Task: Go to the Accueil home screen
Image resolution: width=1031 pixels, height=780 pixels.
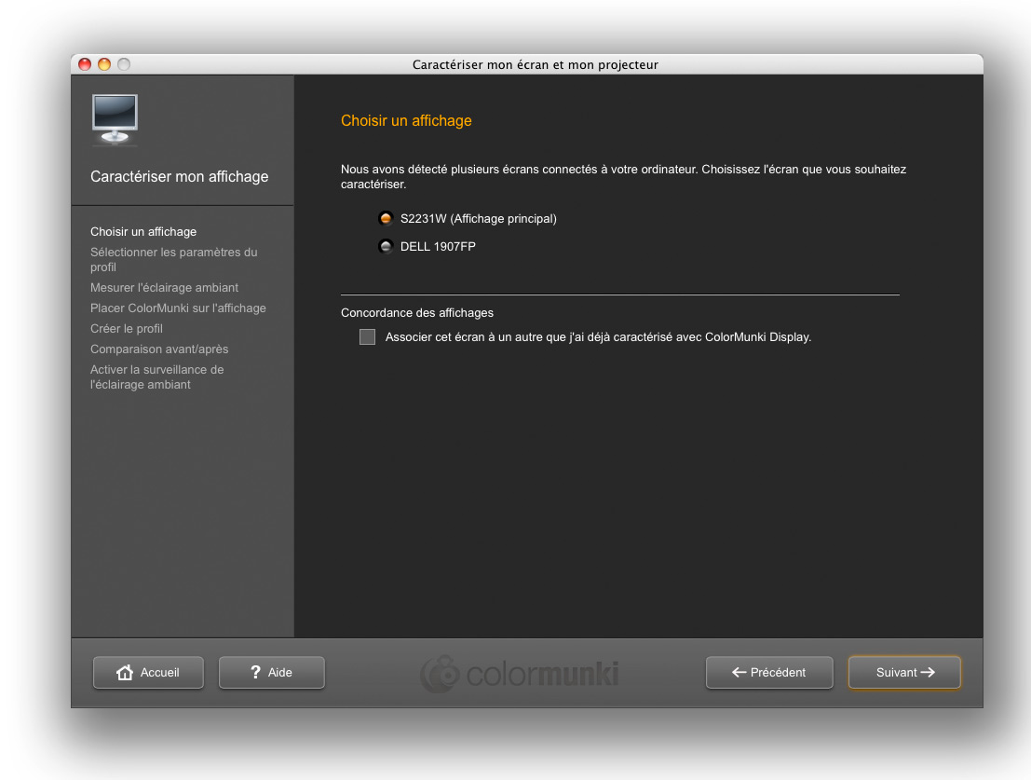Action: point(149,672)
